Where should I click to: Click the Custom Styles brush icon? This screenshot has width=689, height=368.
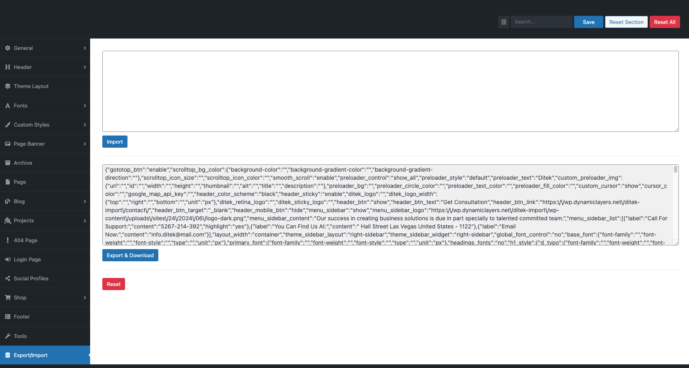(8, 125)
